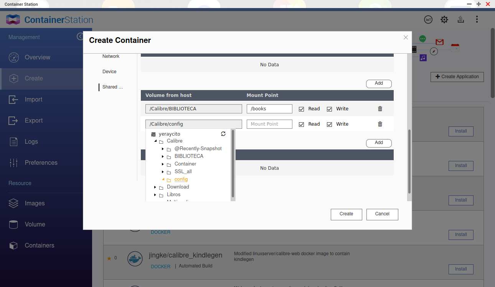
Task: Close the Create Container dialog
Action: click(x=406, y=38)
